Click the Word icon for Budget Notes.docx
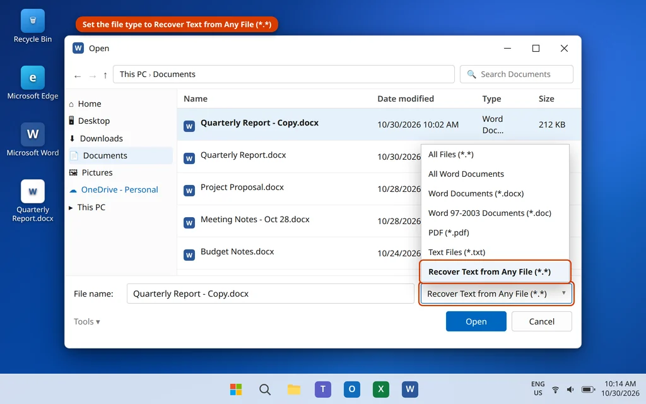This screenshot has width=646, height=404. point(189,255)
